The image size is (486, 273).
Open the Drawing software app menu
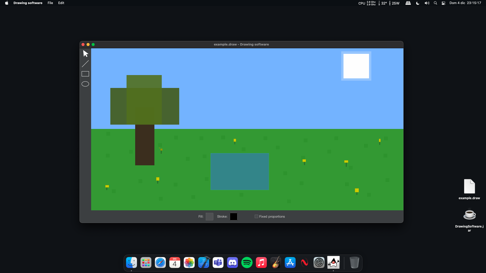click(28, 3)
